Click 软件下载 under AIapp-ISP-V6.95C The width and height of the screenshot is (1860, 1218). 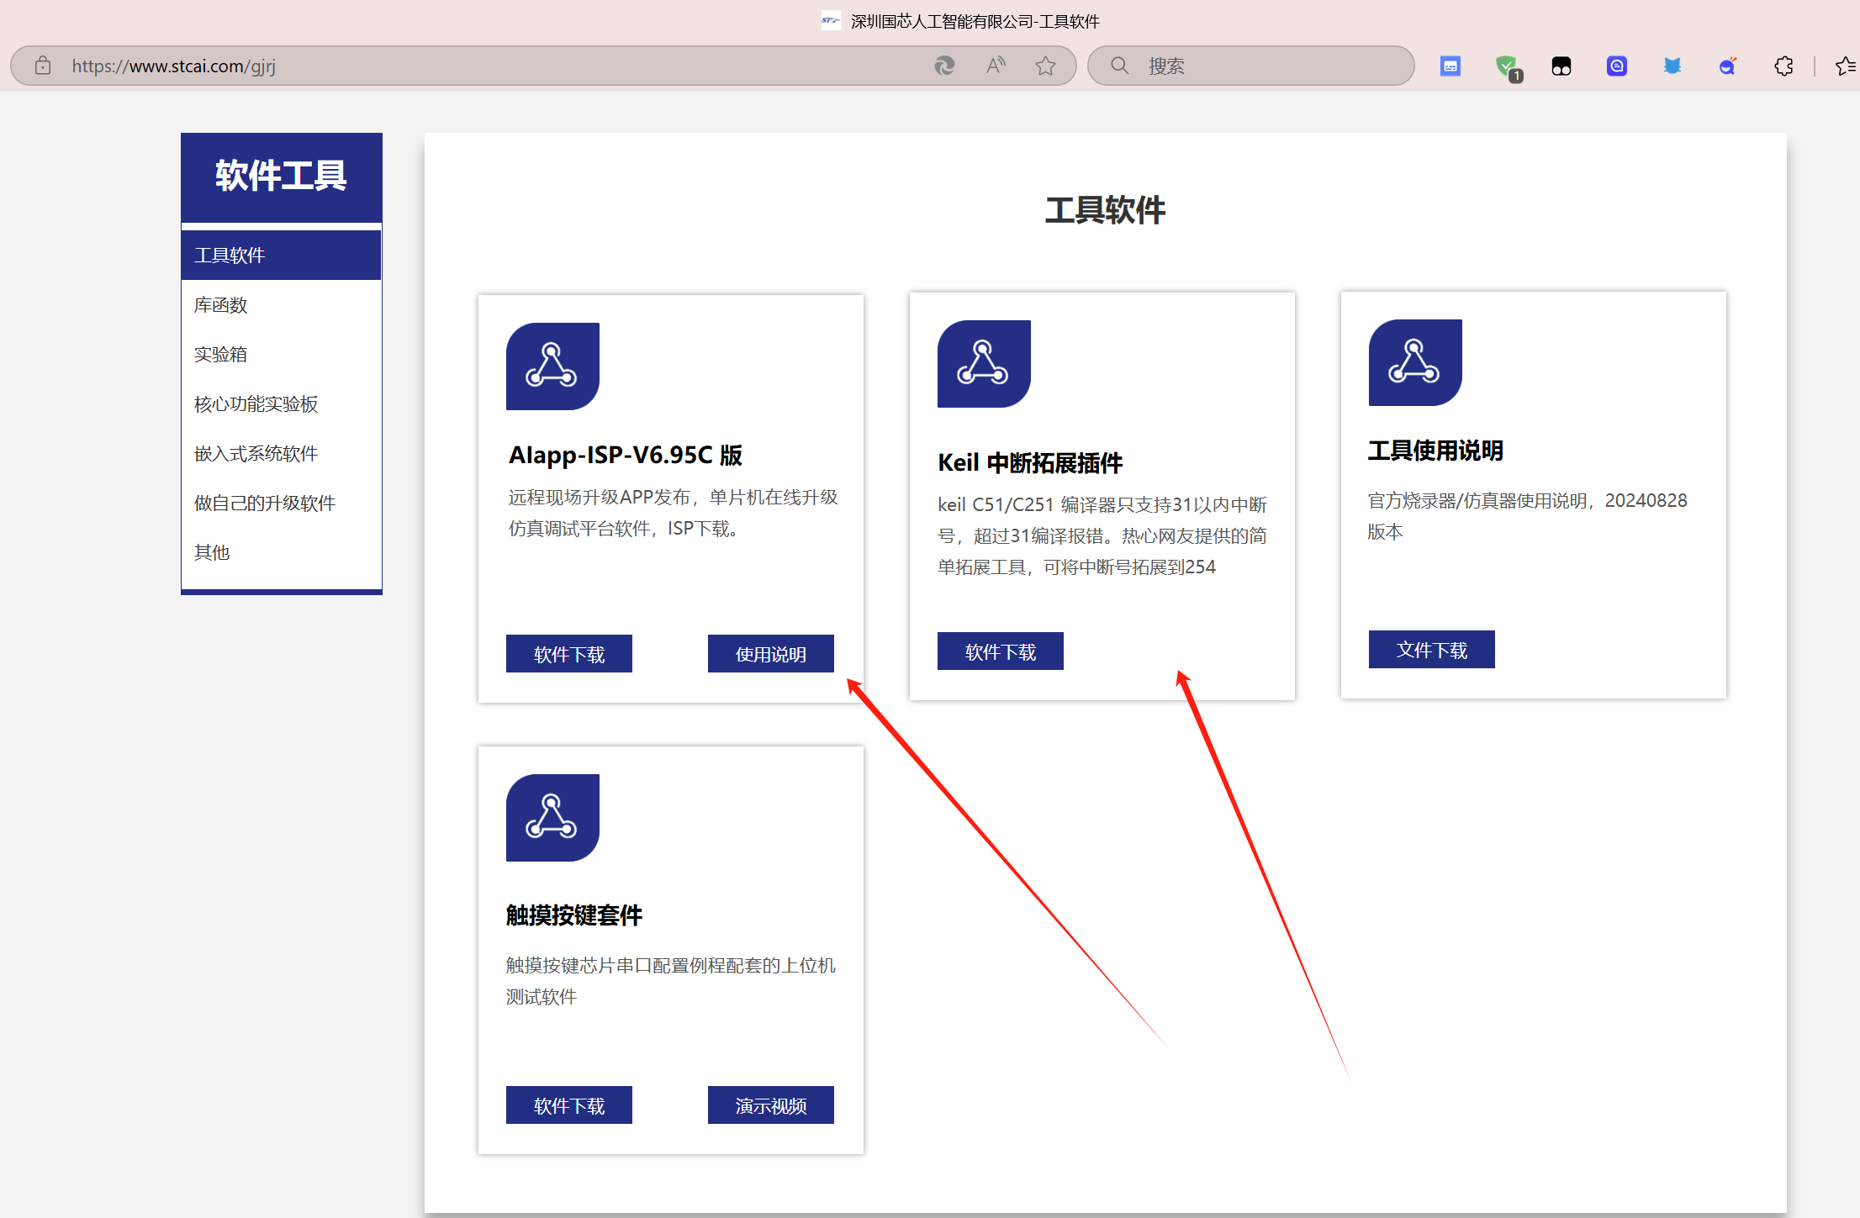pos(569,654)
